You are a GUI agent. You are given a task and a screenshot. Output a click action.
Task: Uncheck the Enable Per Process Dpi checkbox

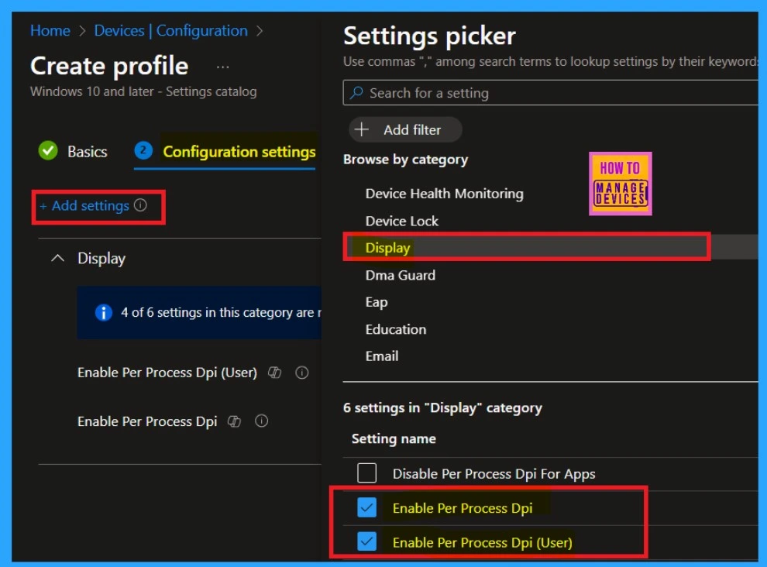[x=367, y=507]
